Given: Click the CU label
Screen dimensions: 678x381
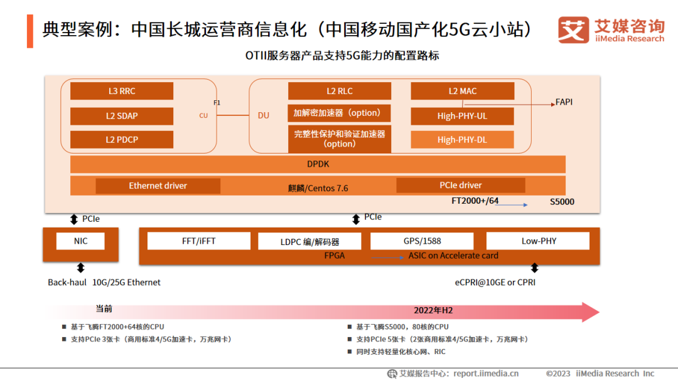Looking at the screenshot, I should [x=203, y=116].
